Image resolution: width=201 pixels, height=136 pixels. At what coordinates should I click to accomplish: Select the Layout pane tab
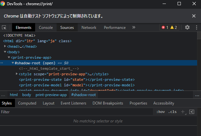48,103
